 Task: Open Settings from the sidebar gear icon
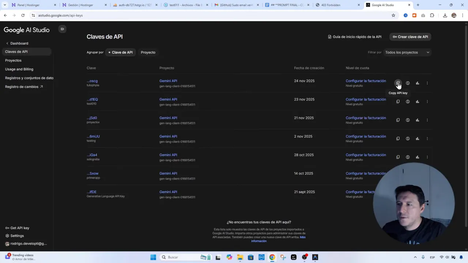tap(7, 236)
